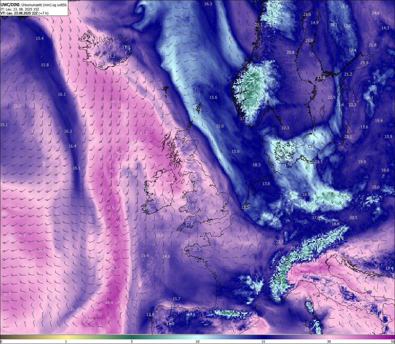Click the 25.5 value label
The image size is (395, 344).
click(x=17, y=106)
